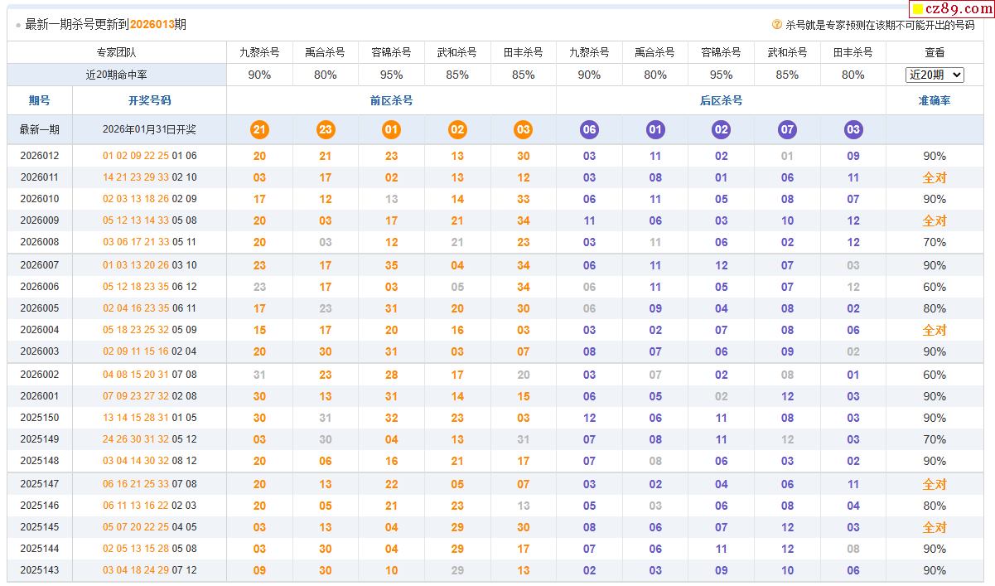Click the 查看 header label

(x=935, y=52)
